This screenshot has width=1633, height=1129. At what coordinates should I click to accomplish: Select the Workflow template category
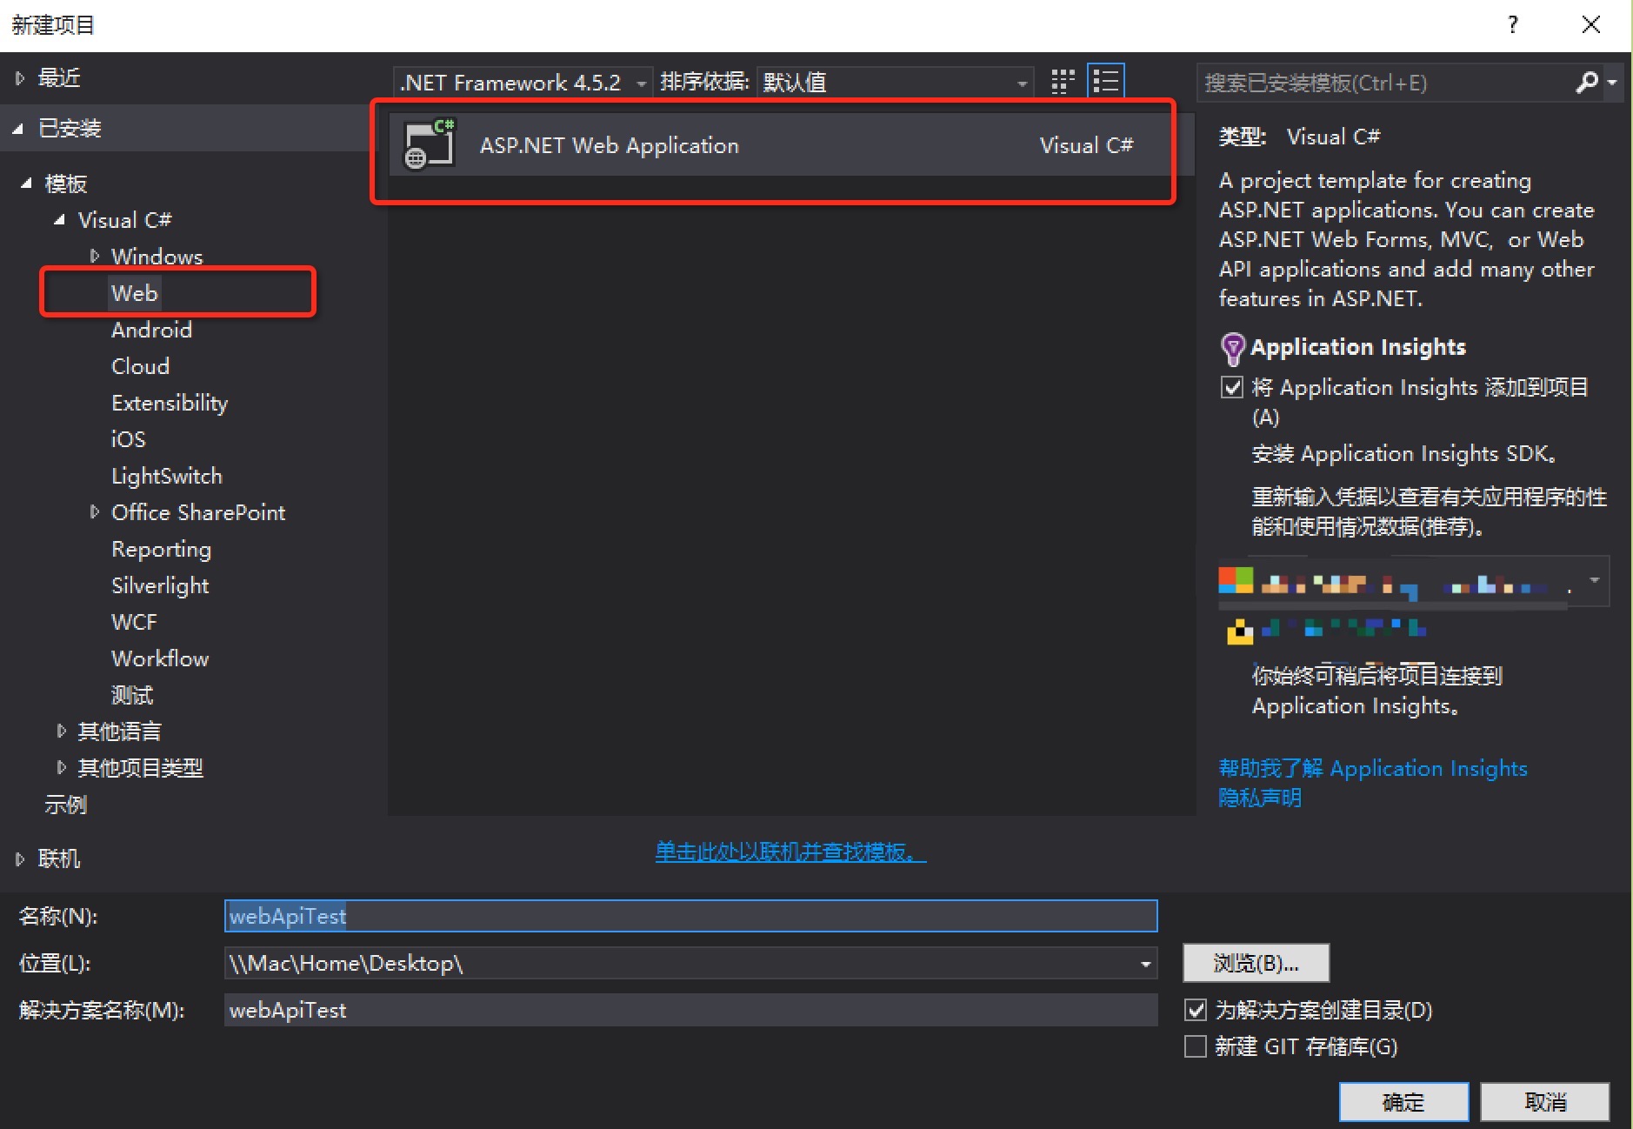point(160,658)
